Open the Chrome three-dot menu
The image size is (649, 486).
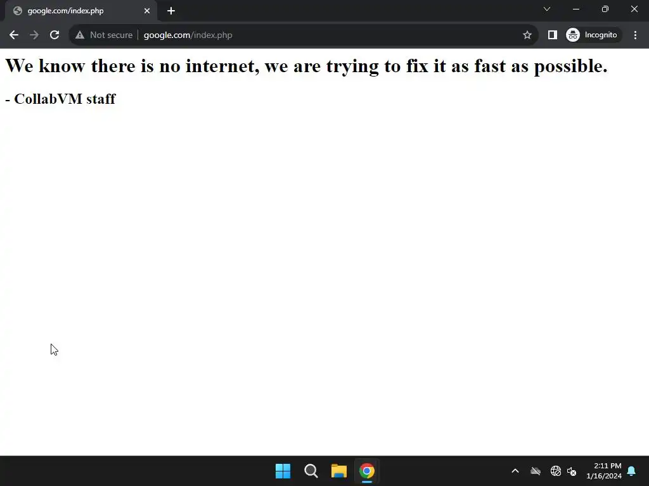point(635,35)
